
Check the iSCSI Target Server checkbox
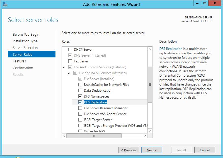(80, 120)
